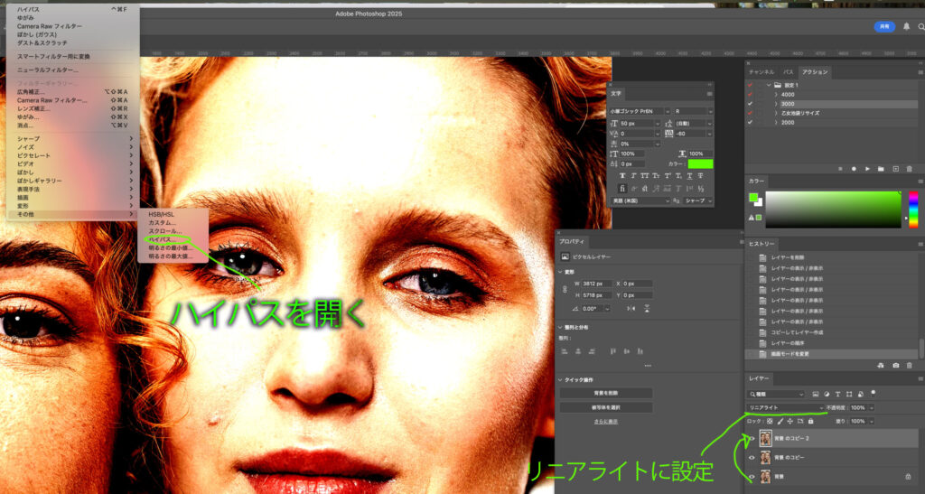Lock layer position with move icon

790,422
